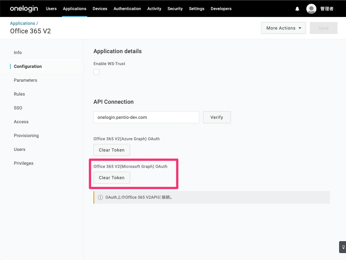Open the More Actions dropdown
This screenshot has width=346, height=260.
point(283,28)
